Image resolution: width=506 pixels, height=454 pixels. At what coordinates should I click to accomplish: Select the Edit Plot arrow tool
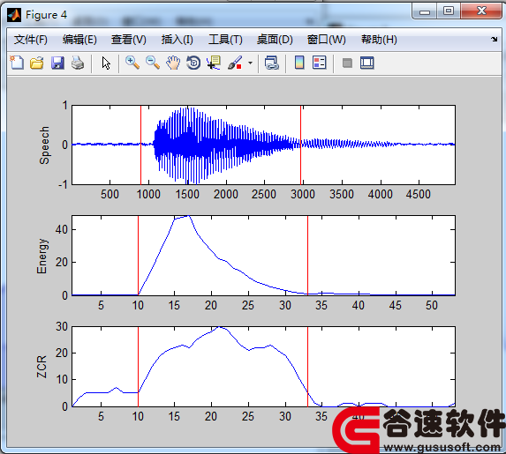pyautogui.click(x=106, y=63)
